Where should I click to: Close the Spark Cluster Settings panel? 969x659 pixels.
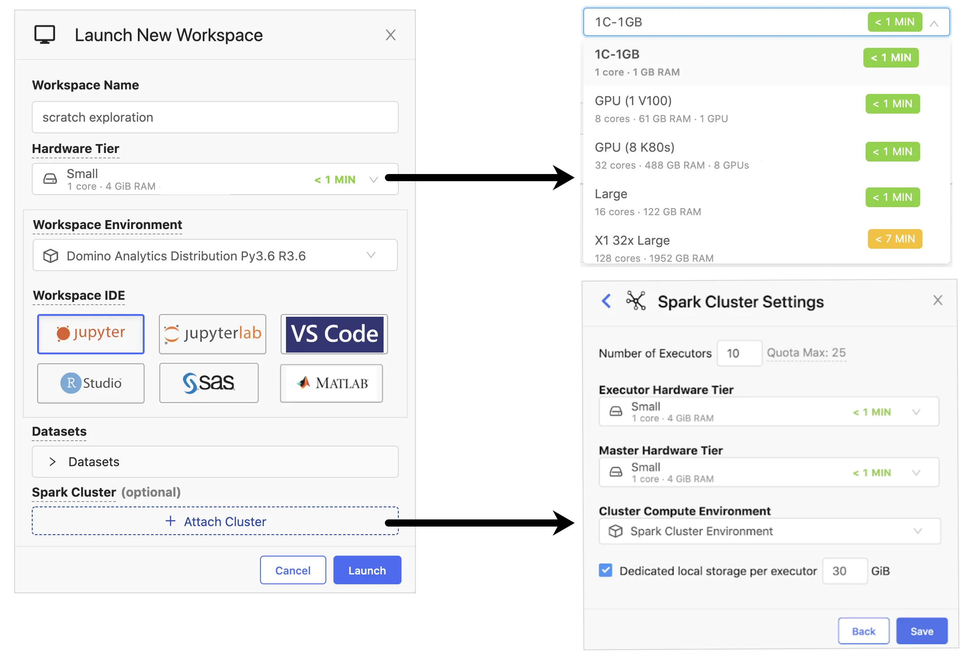tap(938, 300)
